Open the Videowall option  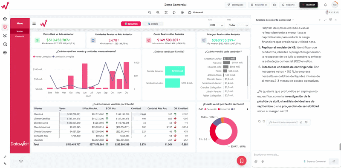(196, 12)
